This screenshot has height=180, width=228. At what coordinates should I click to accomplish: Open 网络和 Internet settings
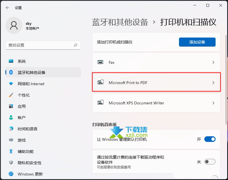coord(43,84)
